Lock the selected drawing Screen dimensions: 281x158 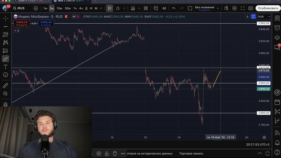tap(107, 154)
